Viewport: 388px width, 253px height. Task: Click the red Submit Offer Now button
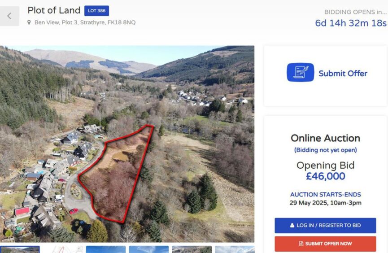pyautogui.click(x=325, y=244)
